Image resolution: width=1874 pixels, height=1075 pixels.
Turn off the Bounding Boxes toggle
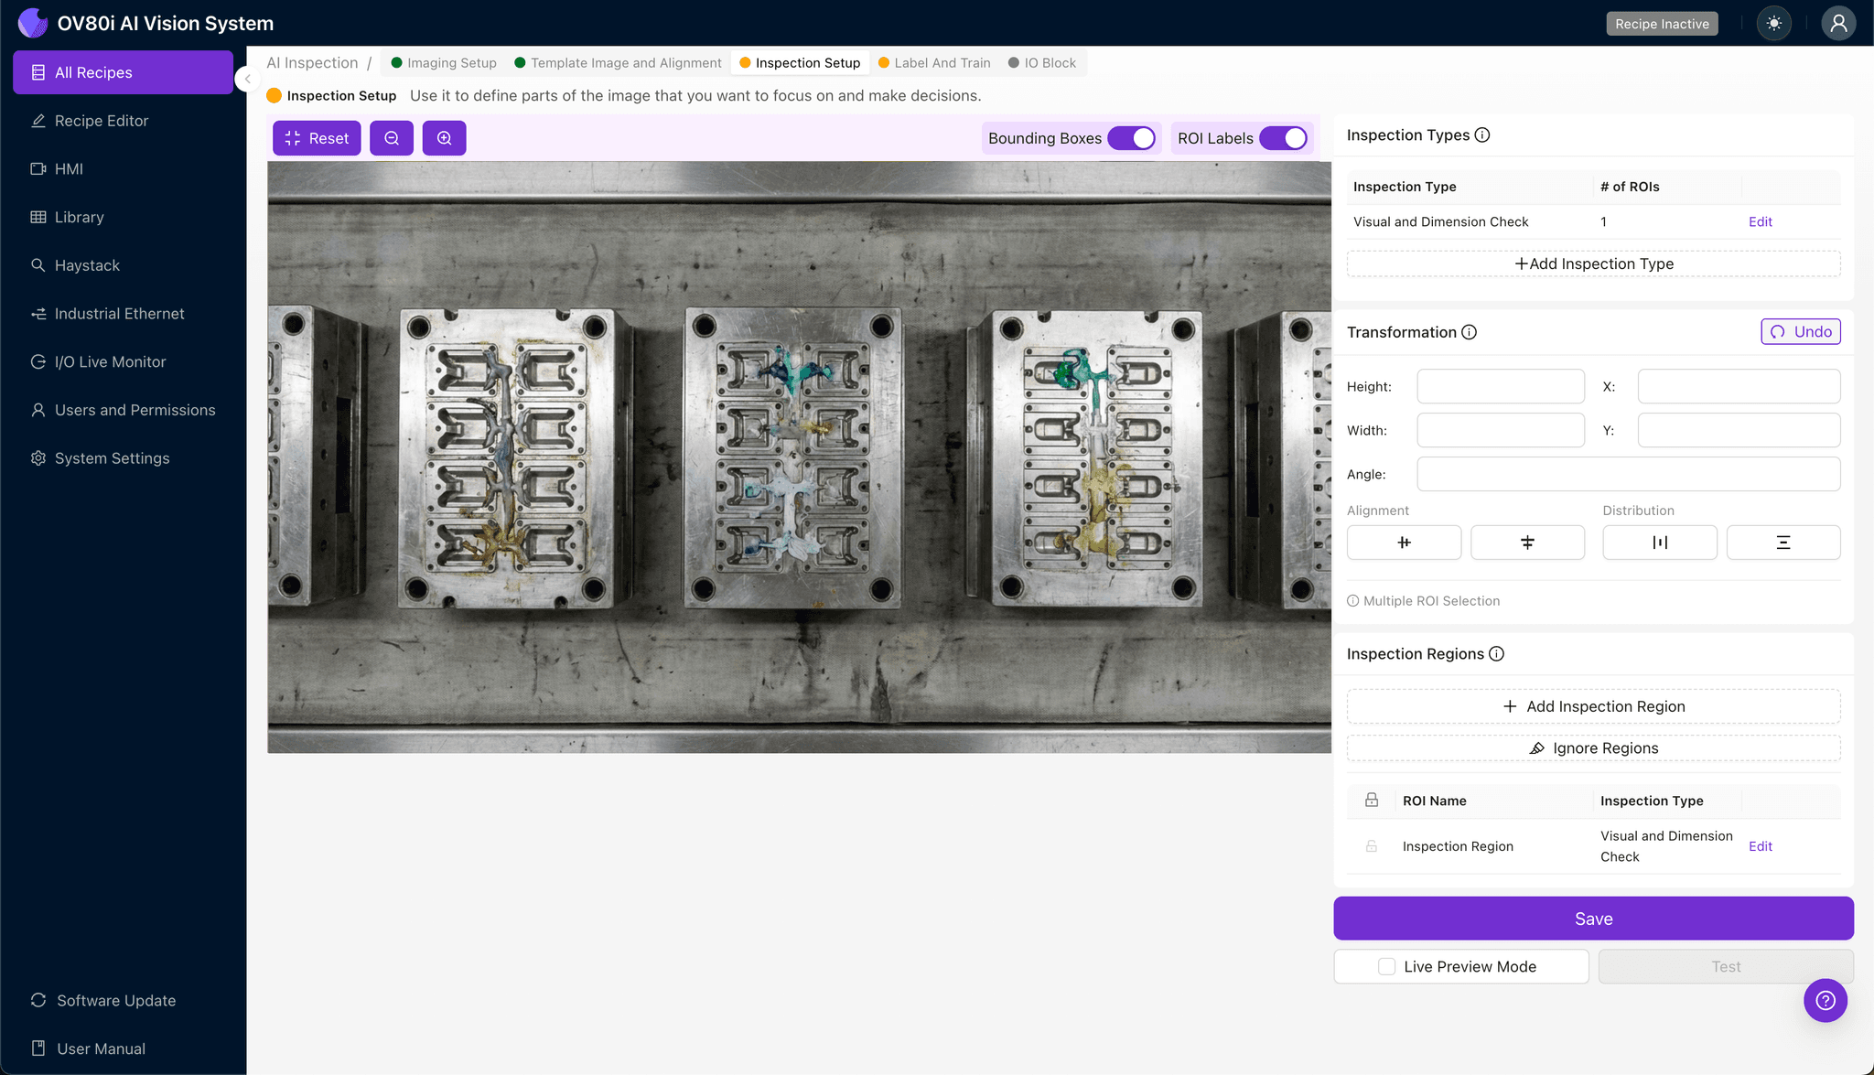1135,137
